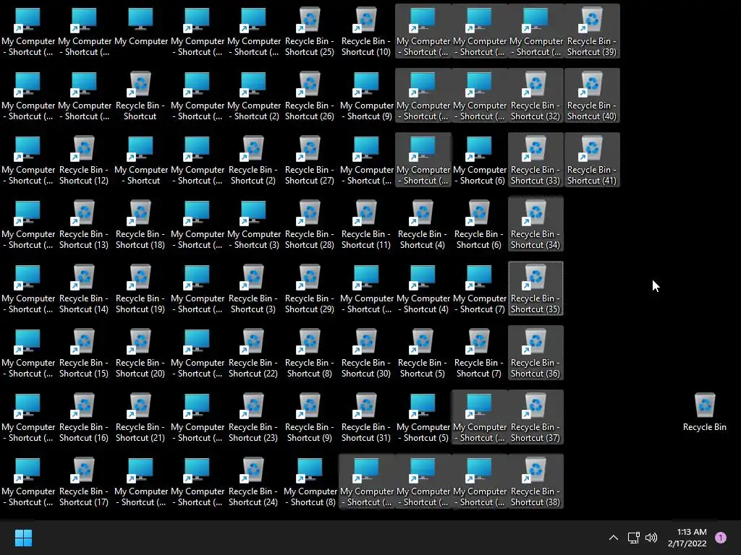
Task: Select Recycle Bin - Shortcut (8)
Action: tap(310, 353)
